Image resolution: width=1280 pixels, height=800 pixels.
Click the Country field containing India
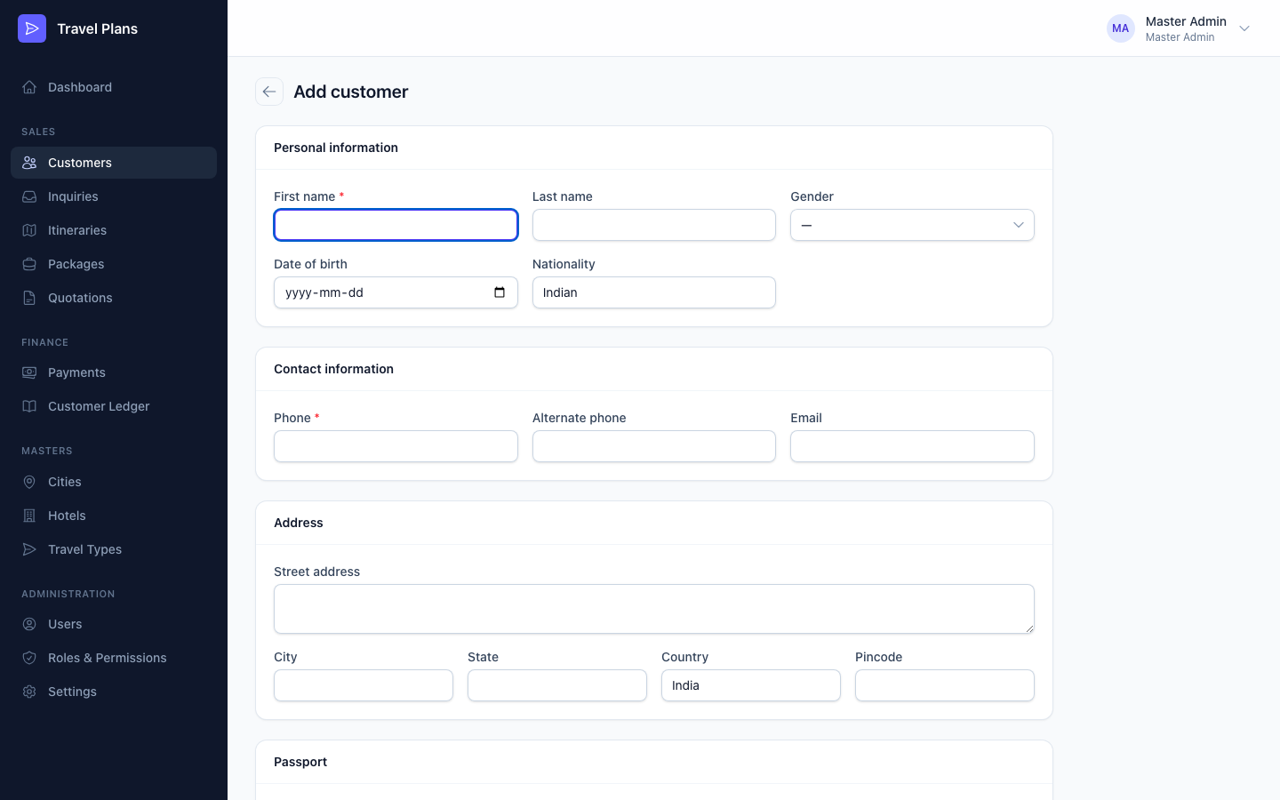coord(751,685)
